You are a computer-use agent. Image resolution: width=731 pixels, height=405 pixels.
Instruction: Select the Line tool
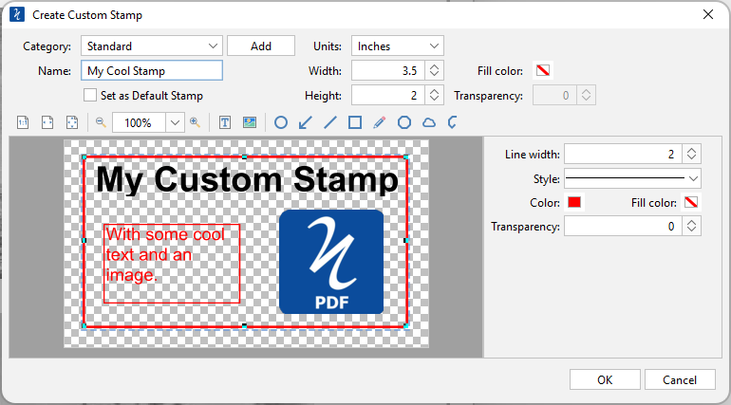[330, 122]
